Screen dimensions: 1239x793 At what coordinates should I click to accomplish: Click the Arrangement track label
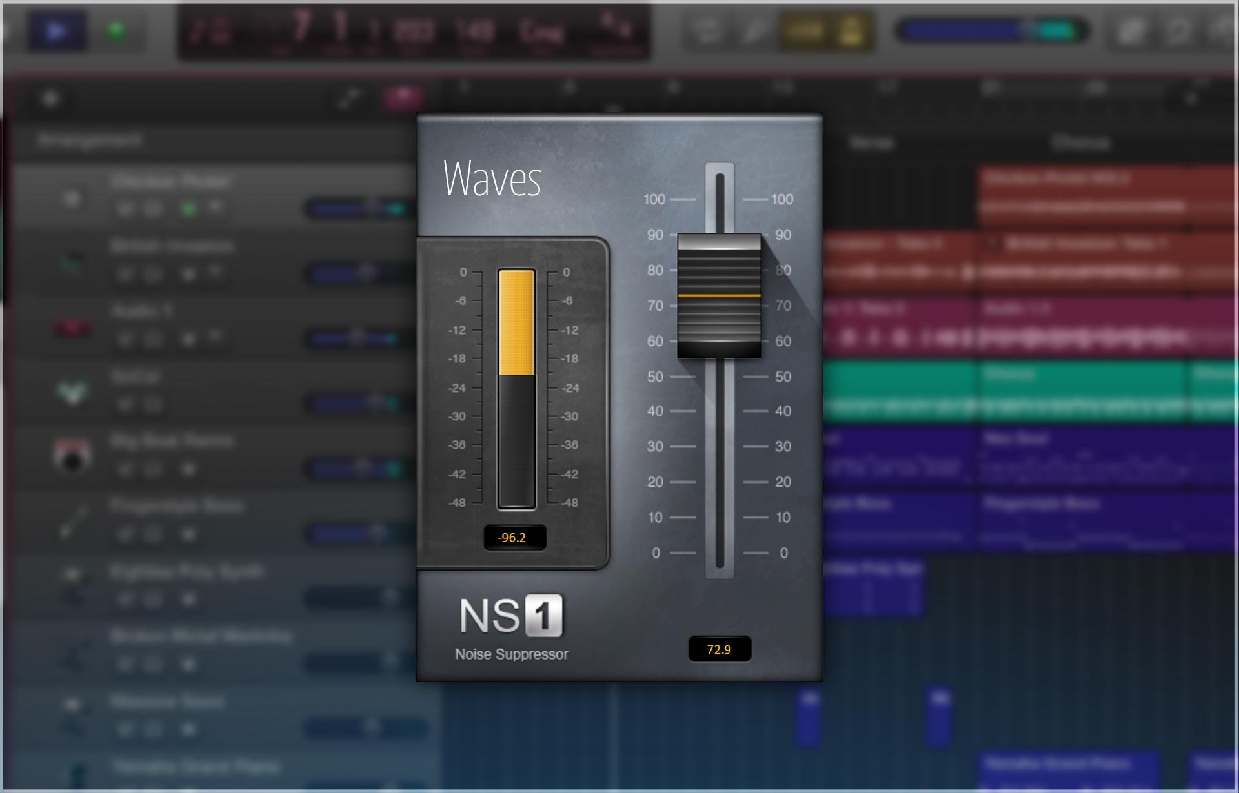click(x=90, y=140)
